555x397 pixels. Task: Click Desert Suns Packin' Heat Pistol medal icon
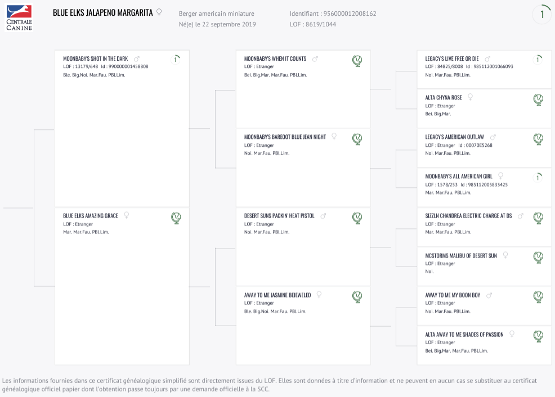pos(357,218)
